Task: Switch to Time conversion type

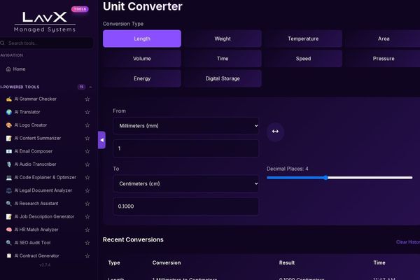Action: 223,58
